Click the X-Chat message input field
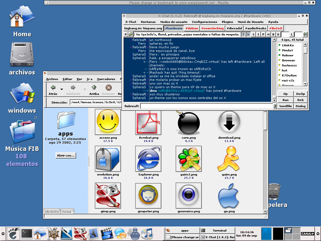This screenshot has width=321, height=241. click(207, 106)
